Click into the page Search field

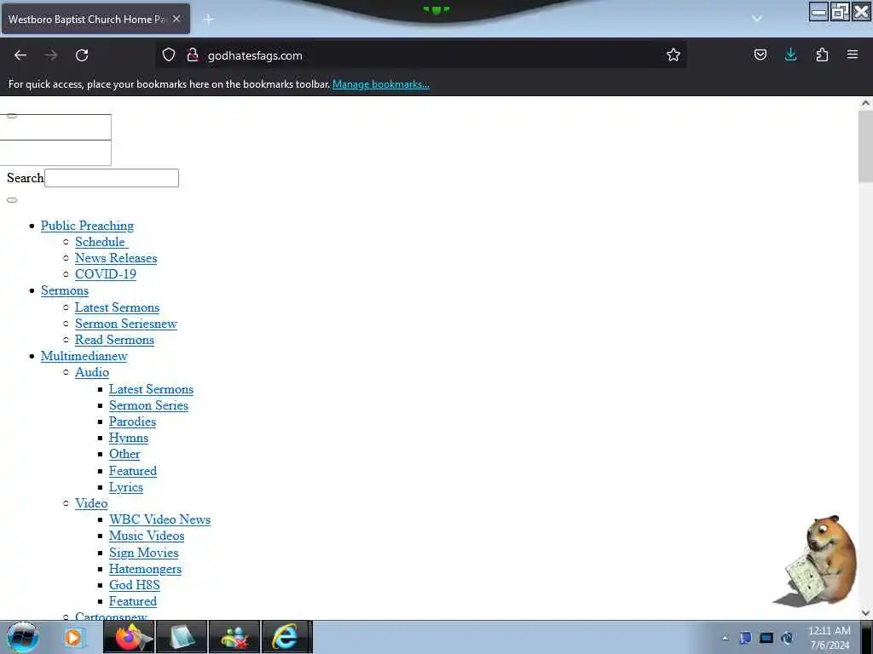pos(112,178)
